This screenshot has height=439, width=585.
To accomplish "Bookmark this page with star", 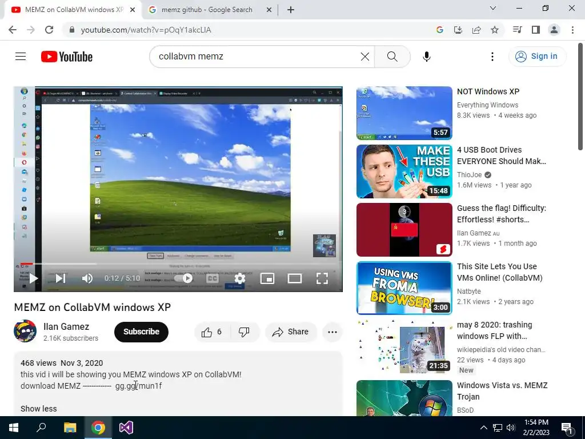I will (x=495, y=30).
